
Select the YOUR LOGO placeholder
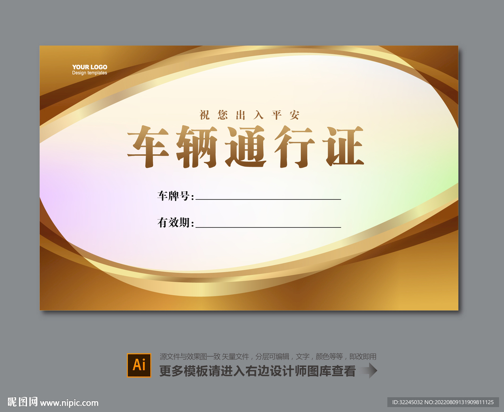89,67
